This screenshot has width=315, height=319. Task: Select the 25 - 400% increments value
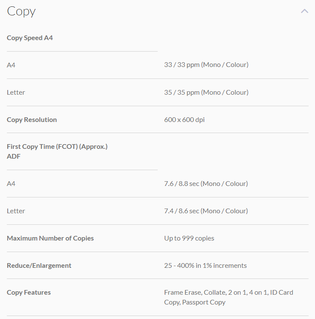click(205, 265)
